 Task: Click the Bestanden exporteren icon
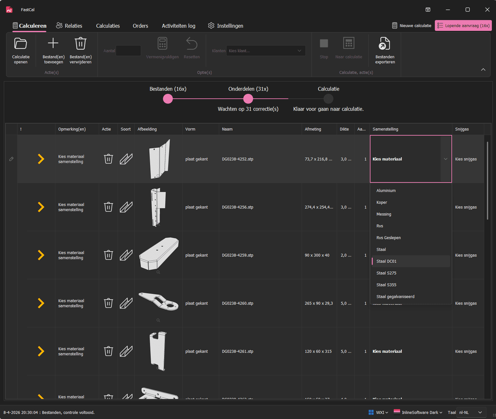click(x=385, y=44)
